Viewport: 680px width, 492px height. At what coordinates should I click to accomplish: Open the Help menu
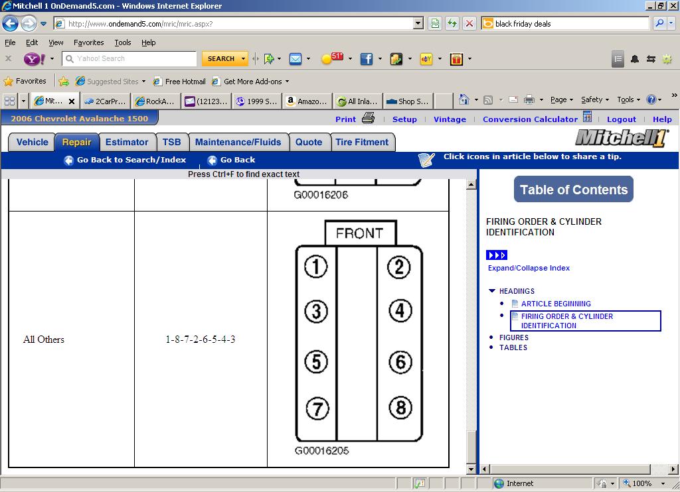[148, 42]
